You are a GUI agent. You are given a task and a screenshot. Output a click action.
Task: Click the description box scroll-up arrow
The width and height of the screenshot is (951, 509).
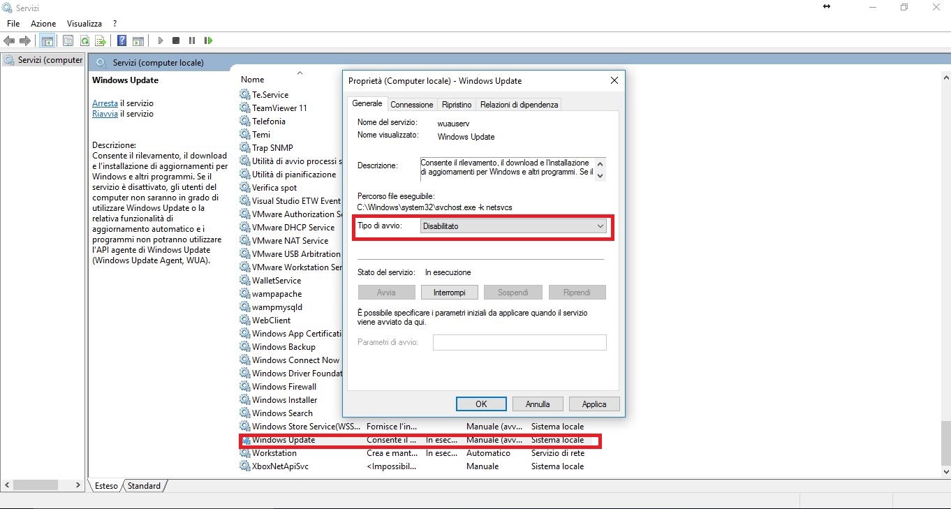pos(600,163)
